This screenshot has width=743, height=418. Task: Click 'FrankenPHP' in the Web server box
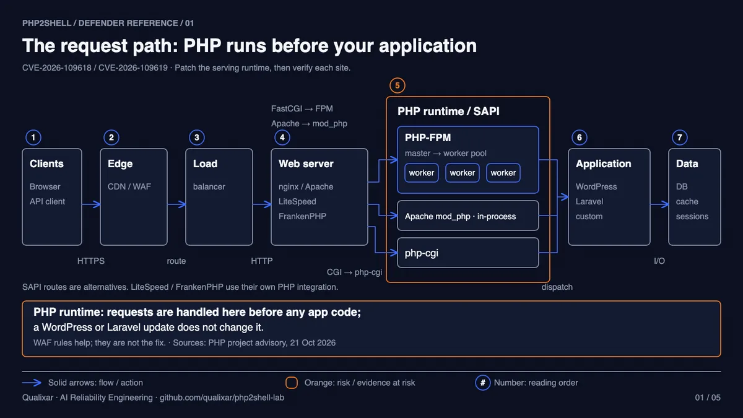pos(302,216)
